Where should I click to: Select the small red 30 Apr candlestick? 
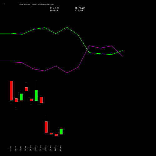pyautogui.click(x=26, y=89)
